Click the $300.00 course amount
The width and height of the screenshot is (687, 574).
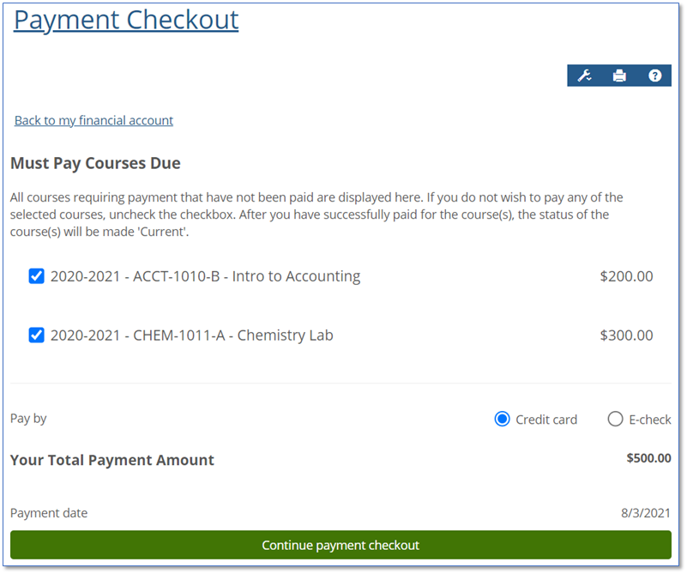coord(626,335)
